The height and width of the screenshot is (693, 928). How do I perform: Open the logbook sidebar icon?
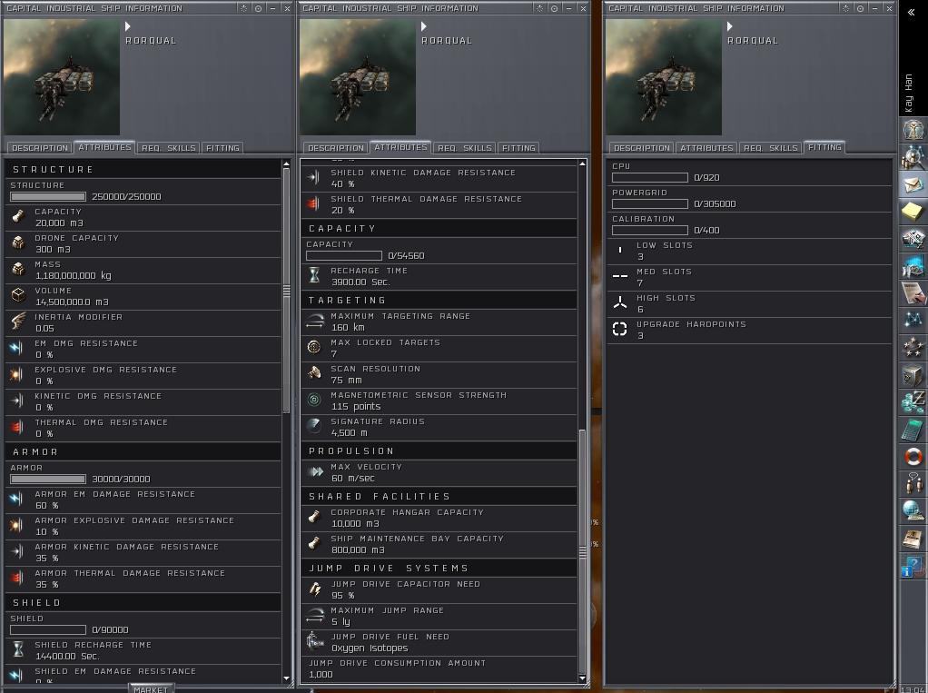coord(913,539)
